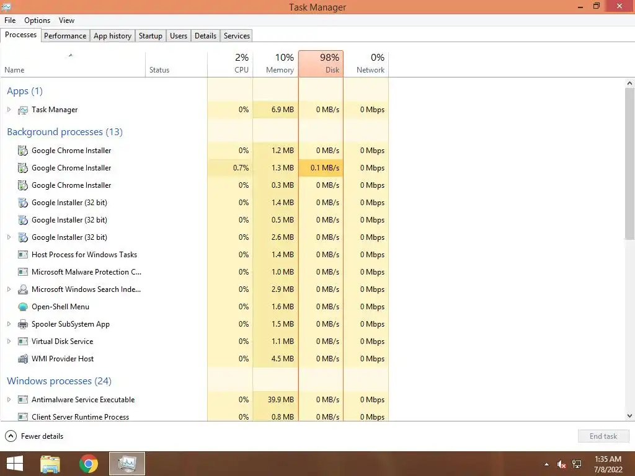Sort by the Status column header
This screenshot has height=476, width=635.
[x=176, y=64]
